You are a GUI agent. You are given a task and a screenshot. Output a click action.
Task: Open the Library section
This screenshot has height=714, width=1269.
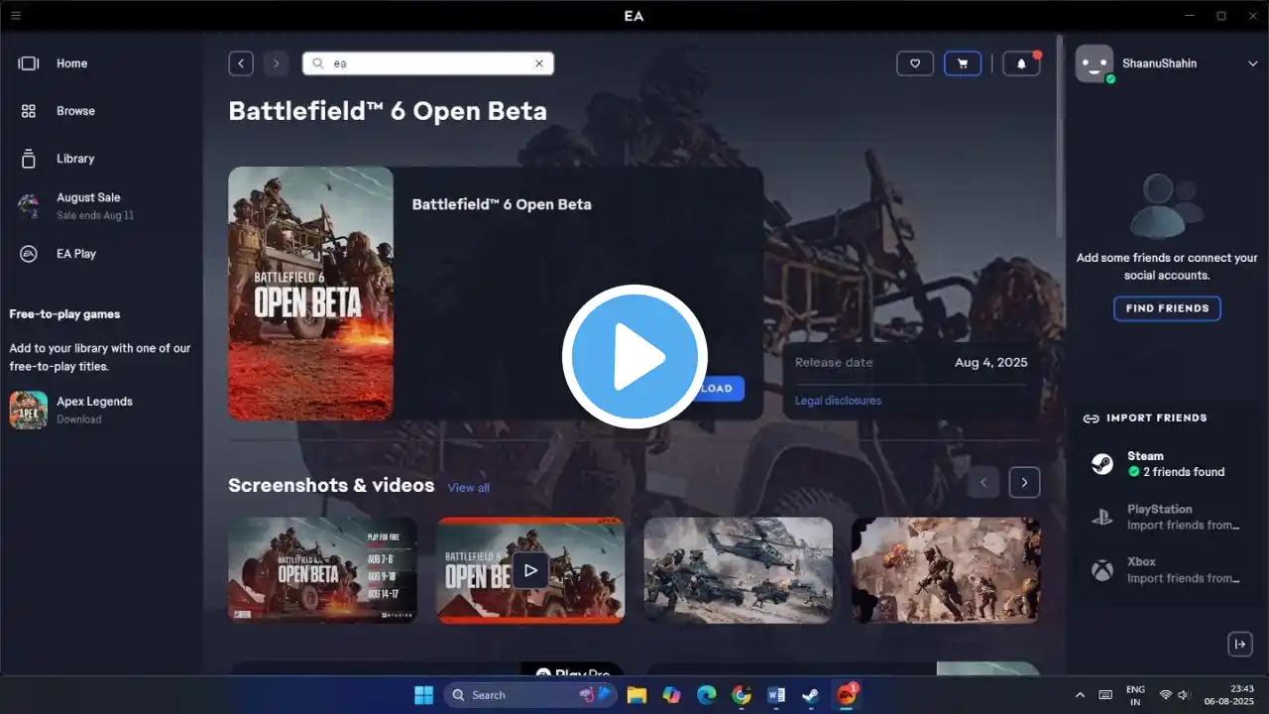click(75, 159)
